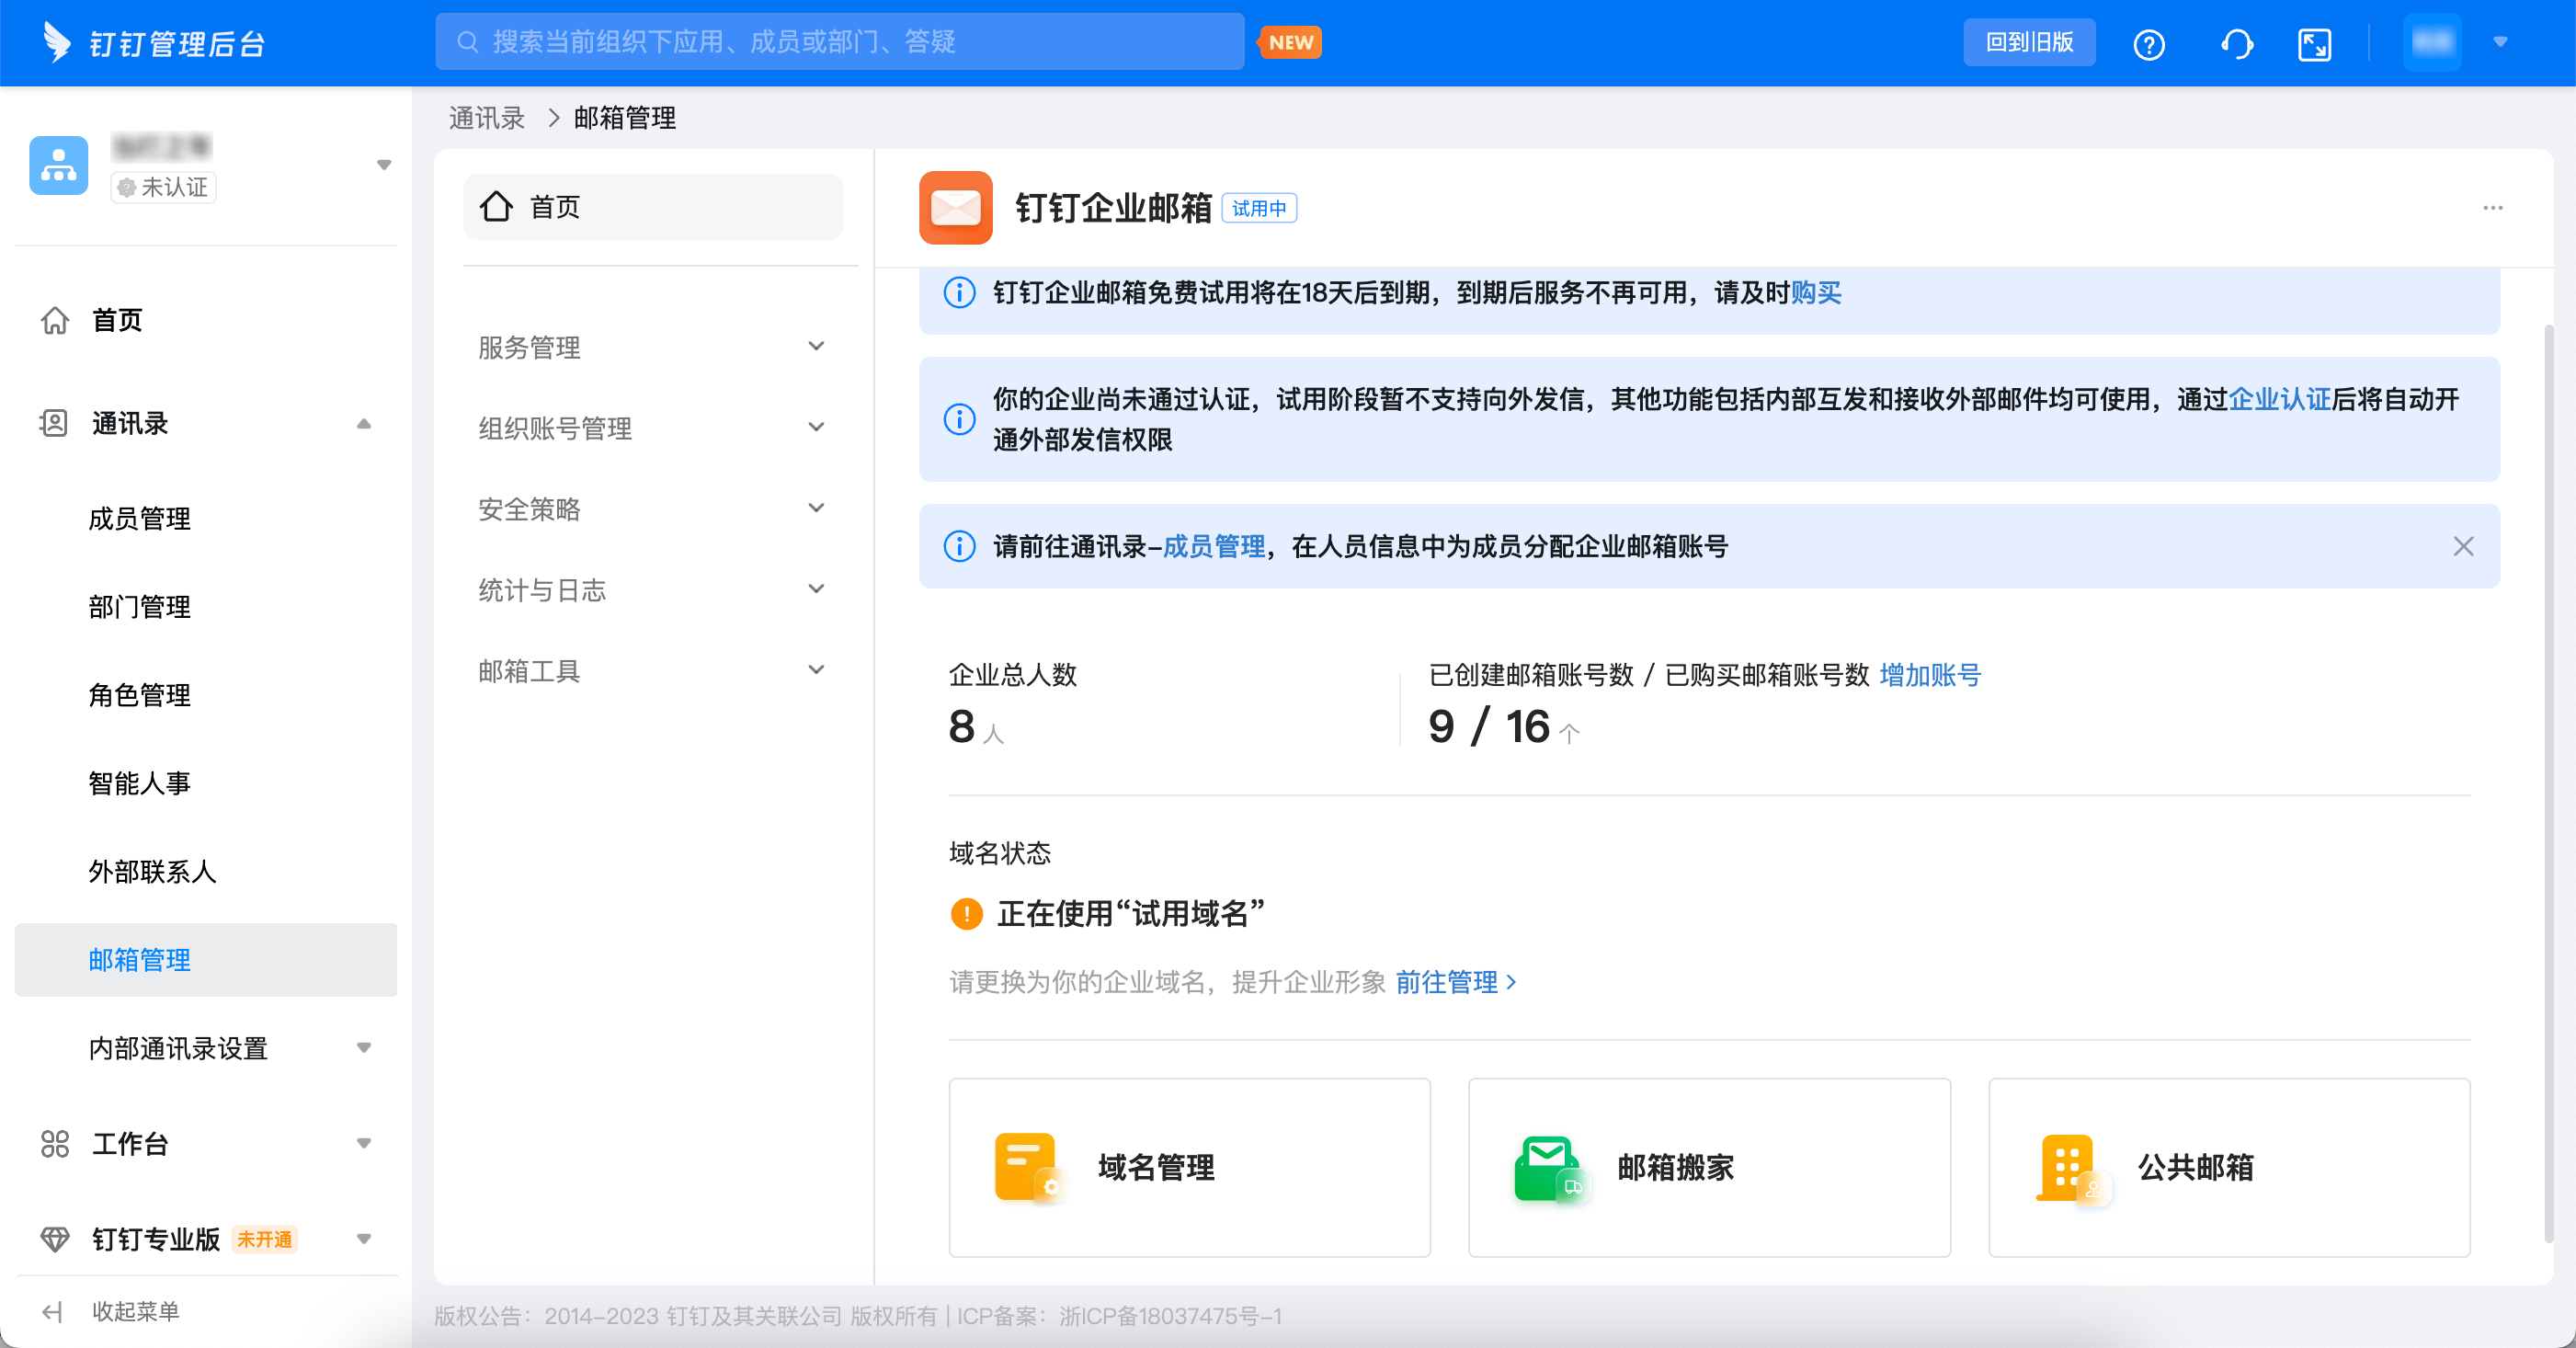
Task: Focus the top search input field
Action: coord(839,42)
